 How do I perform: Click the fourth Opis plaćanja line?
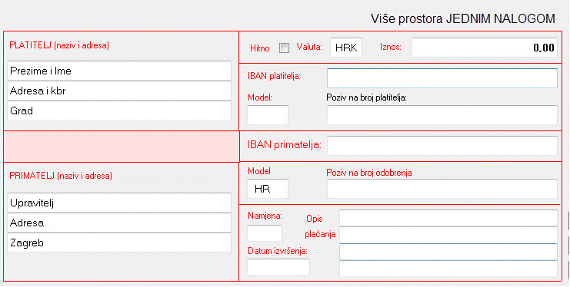tap(448, 269)
